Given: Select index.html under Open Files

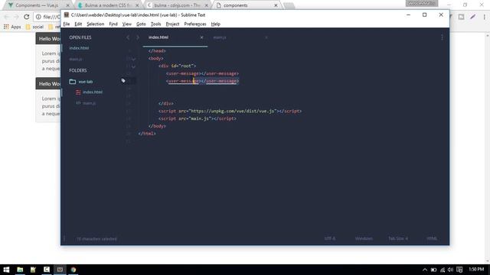Looking at the screenshot, I should pyautogui.click(x=79, y=48).
